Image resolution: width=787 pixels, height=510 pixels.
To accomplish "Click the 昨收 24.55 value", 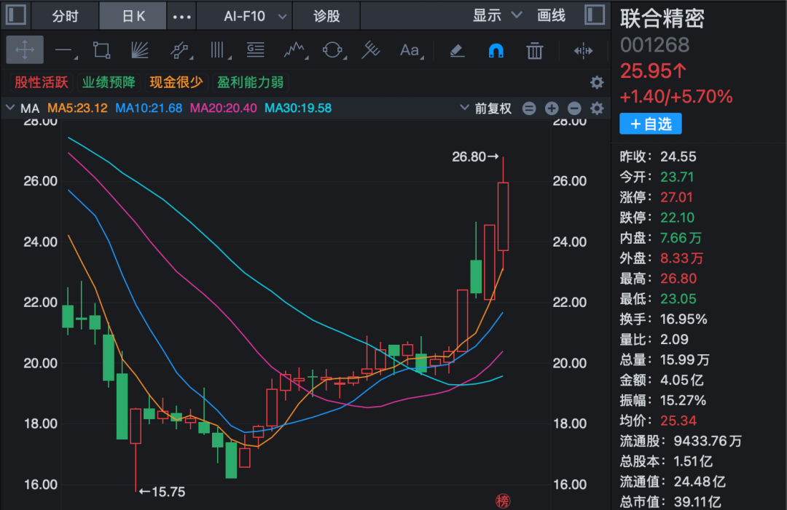I will [x=678, y=157].
